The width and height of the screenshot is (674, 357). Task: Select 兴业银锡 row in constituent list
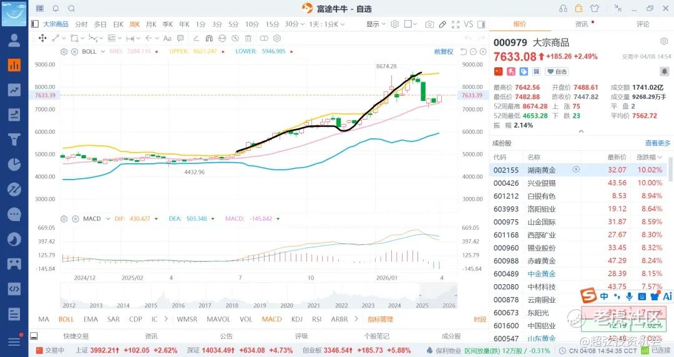578,183
